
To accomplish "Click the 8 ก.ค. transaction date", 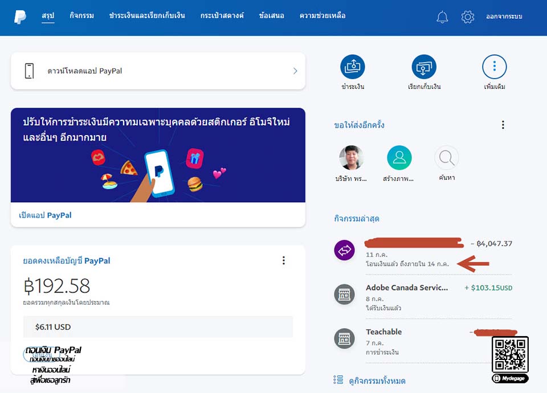I will [374, 299].
